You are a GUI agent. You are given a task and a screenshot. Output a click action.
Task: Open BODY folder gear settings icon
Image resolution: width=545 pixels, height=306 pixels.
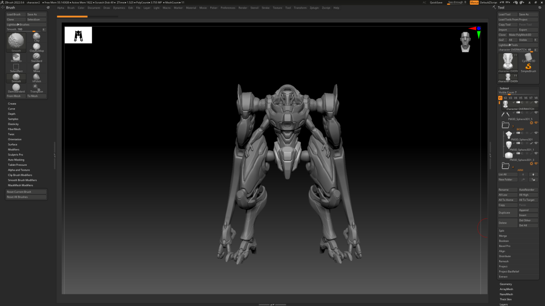point(532,123)
